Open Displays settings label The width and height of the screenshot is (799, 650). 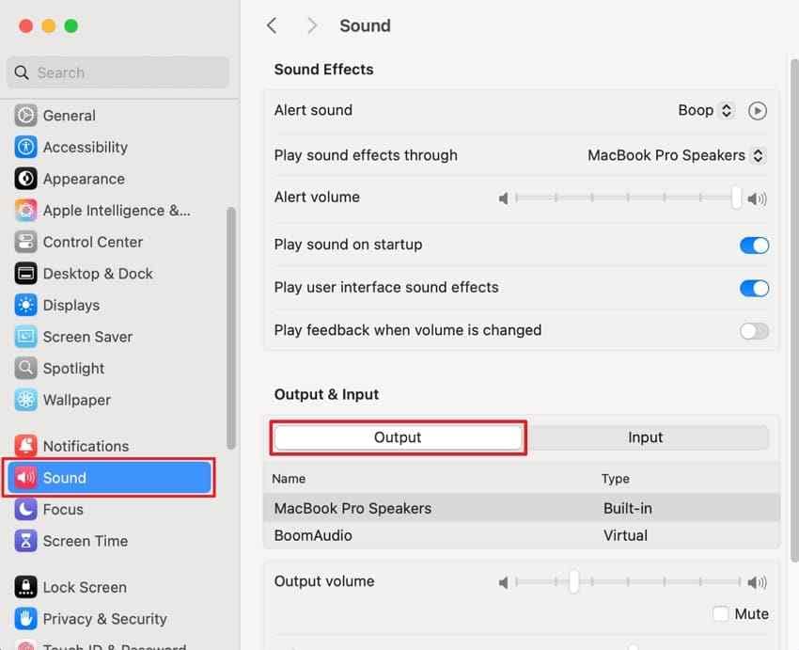point(71,306)
